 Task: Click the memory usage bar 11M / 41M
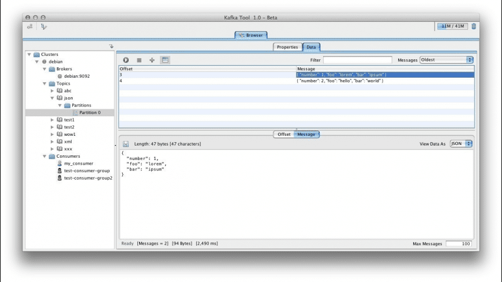tap(452, 26)
